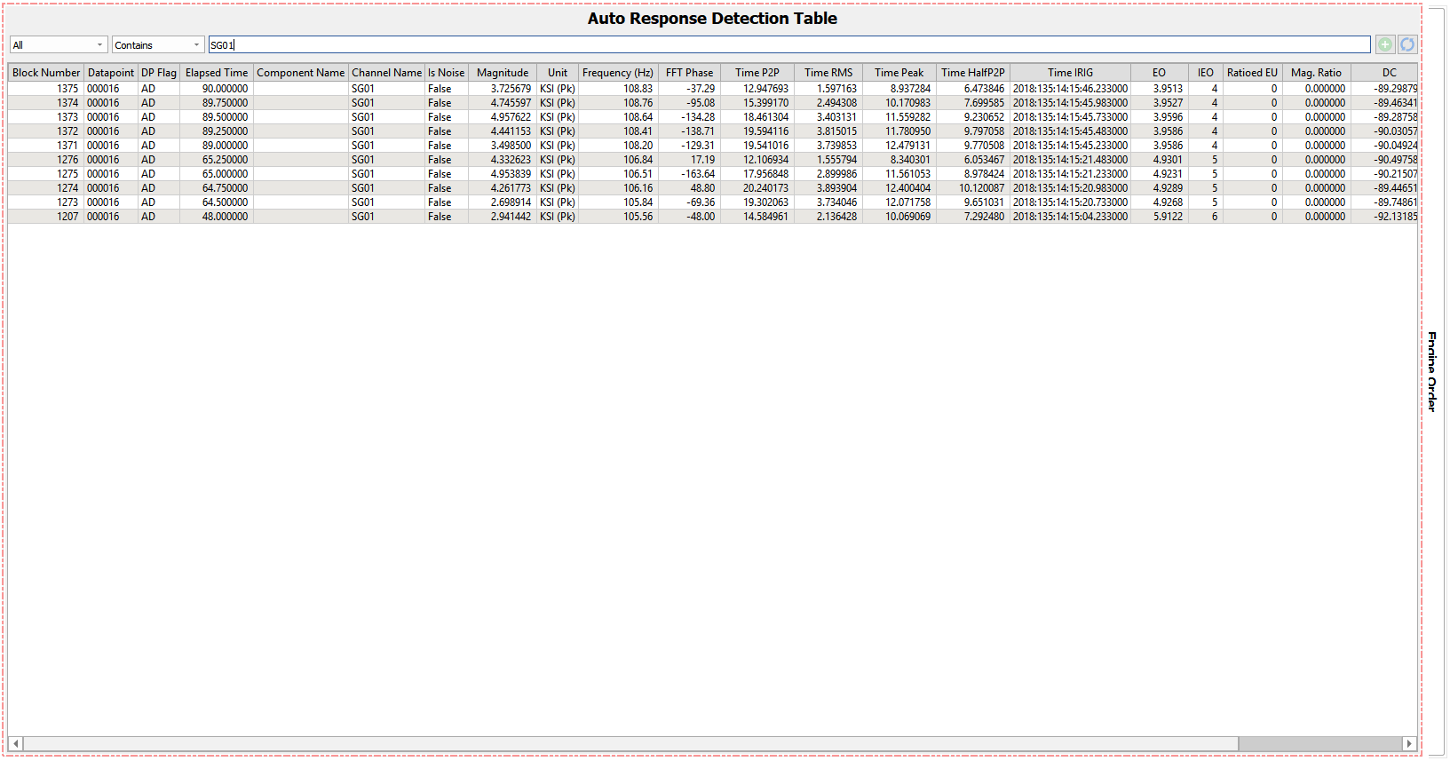The height and width of the screenshot is (761, 1450).
Task: Select block number cell 1372
Action: click(x=46, y=131)
